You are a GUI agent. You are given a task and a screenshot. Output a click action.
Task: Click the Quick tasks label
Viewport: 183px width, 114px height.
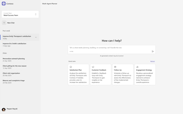coord(72,61)
